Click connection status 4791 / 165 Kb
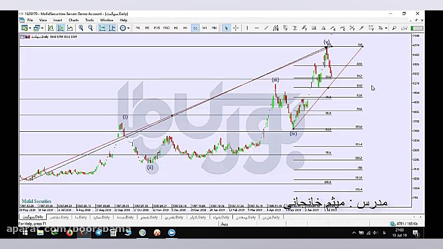The width and height of the screenshot is (443, 249). pos(404,224)
